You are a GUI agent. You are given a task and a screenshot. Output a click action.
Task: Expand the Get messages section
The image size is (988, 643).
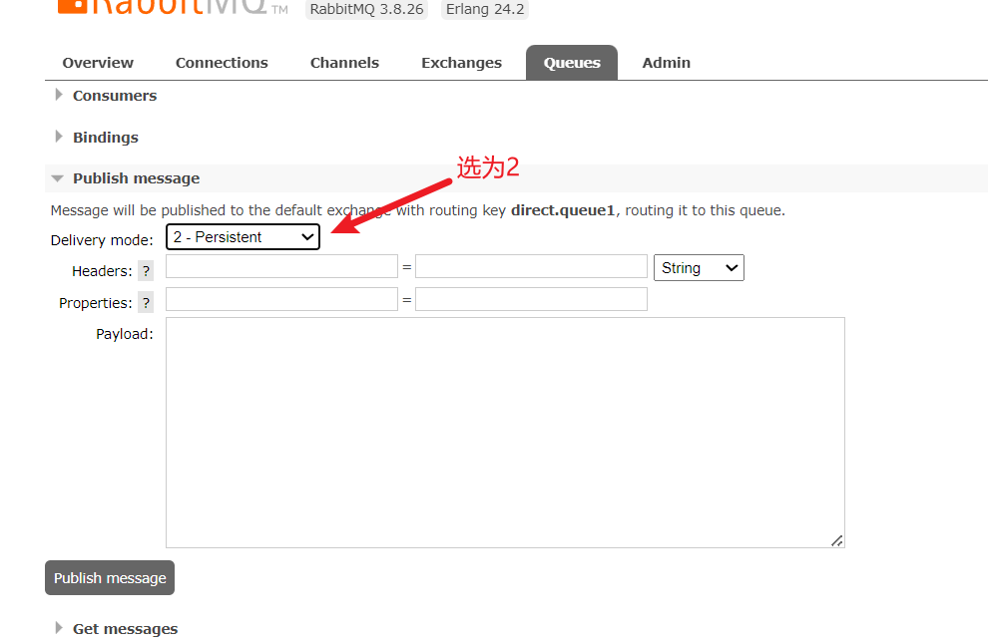(125, 629)
